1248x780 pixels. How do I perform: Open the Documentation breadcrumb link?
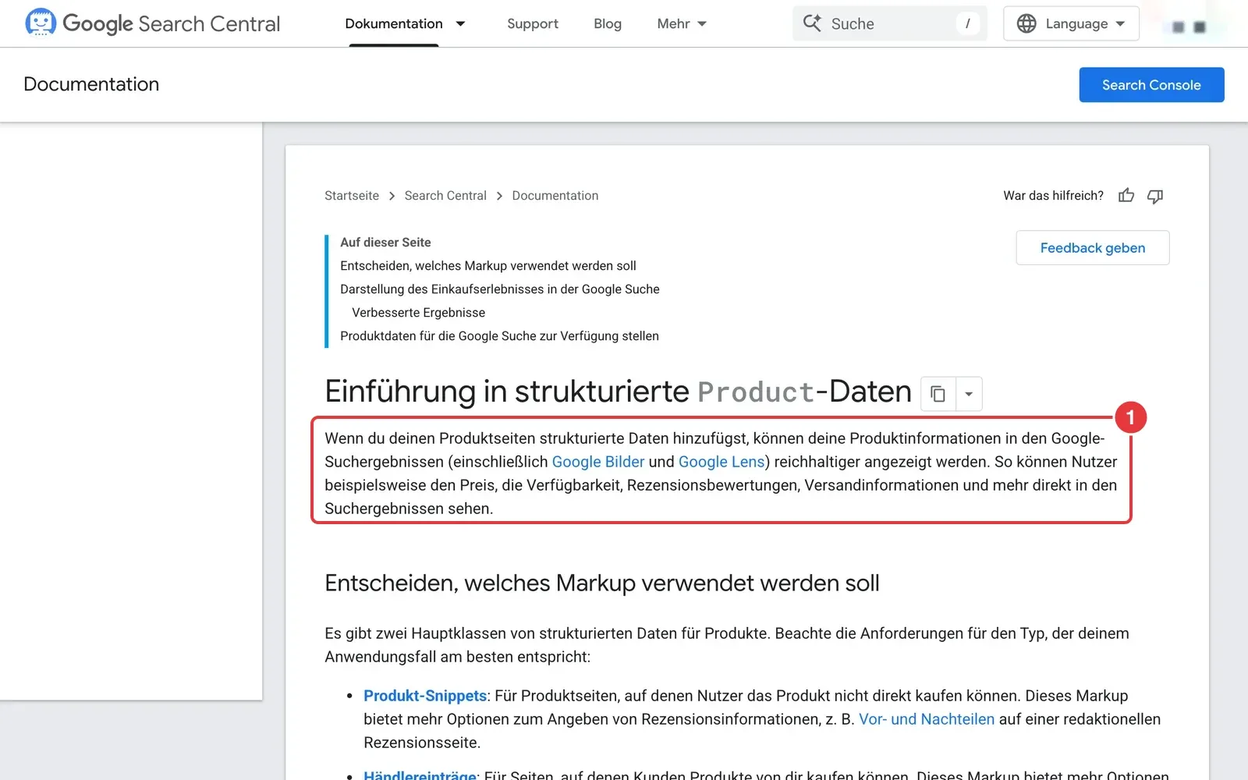555,196
